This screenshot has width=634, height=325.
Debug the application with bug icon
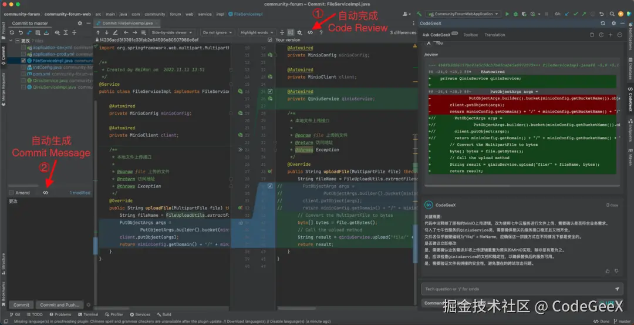pos(515,14)
